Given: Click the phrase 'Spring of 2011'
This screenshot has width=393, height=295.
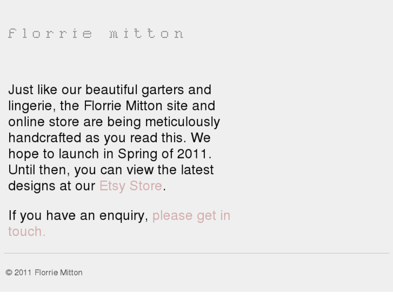Looking at the screenshot, I should [163, 154].
